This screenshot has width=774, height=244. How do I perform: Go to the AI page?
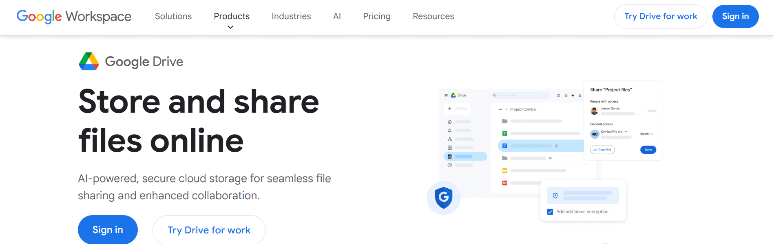tap(337, 16)
